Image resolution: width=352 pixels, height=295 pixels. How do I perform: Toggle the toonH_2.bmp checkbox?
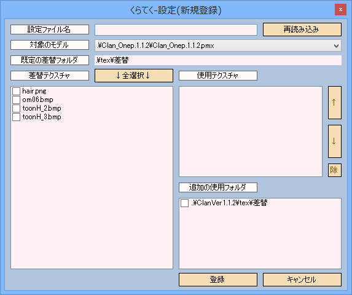(x=16, y=108)
